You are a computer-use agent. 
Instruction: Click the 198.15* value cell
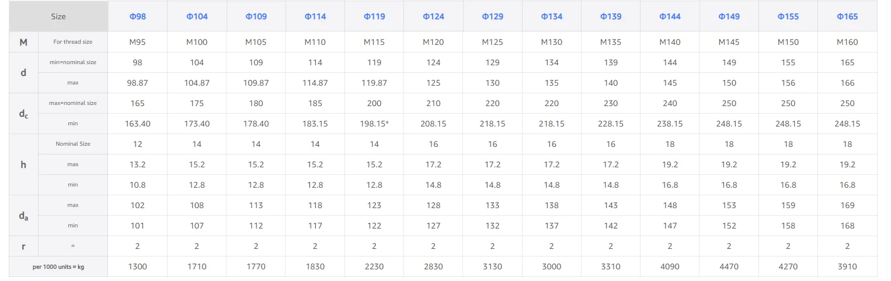pos(374,124)
